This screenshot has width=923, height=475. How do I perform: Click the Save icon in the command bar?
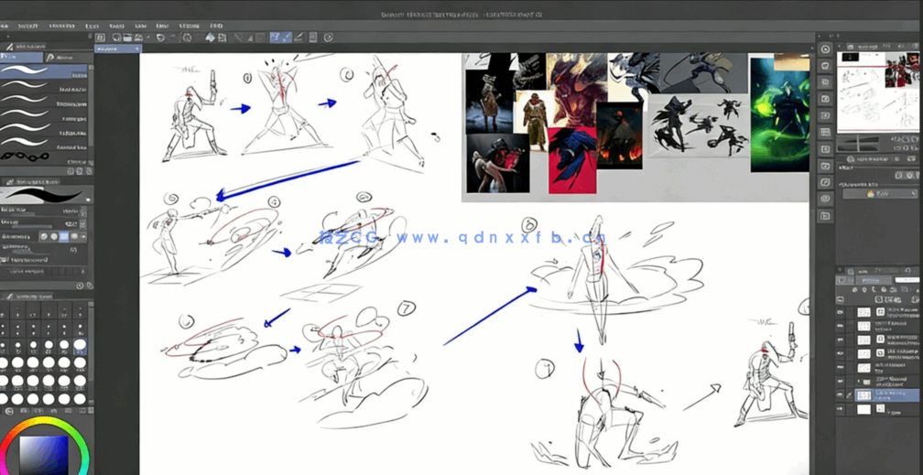point(139,38)
